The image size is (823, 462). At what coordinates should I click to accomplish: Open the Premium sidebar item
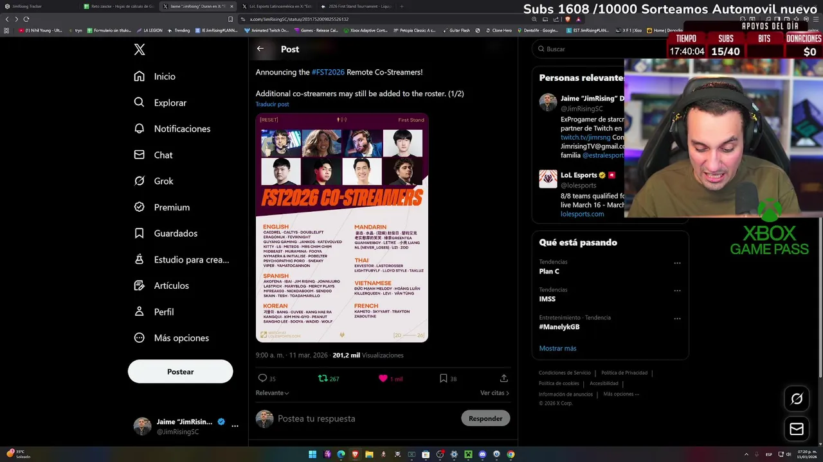click(161, 207)
